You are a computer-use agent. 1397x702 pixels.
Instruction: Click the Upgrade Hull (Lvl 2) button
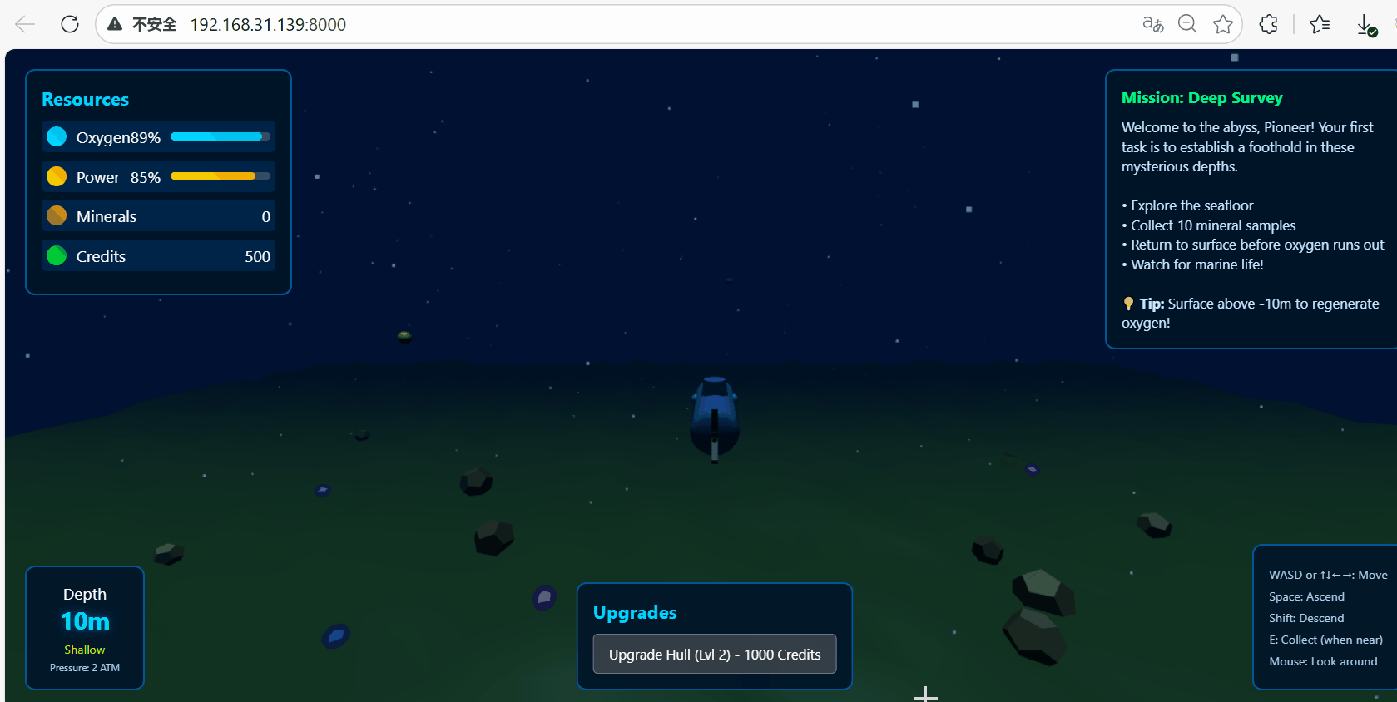click(715, 655)
